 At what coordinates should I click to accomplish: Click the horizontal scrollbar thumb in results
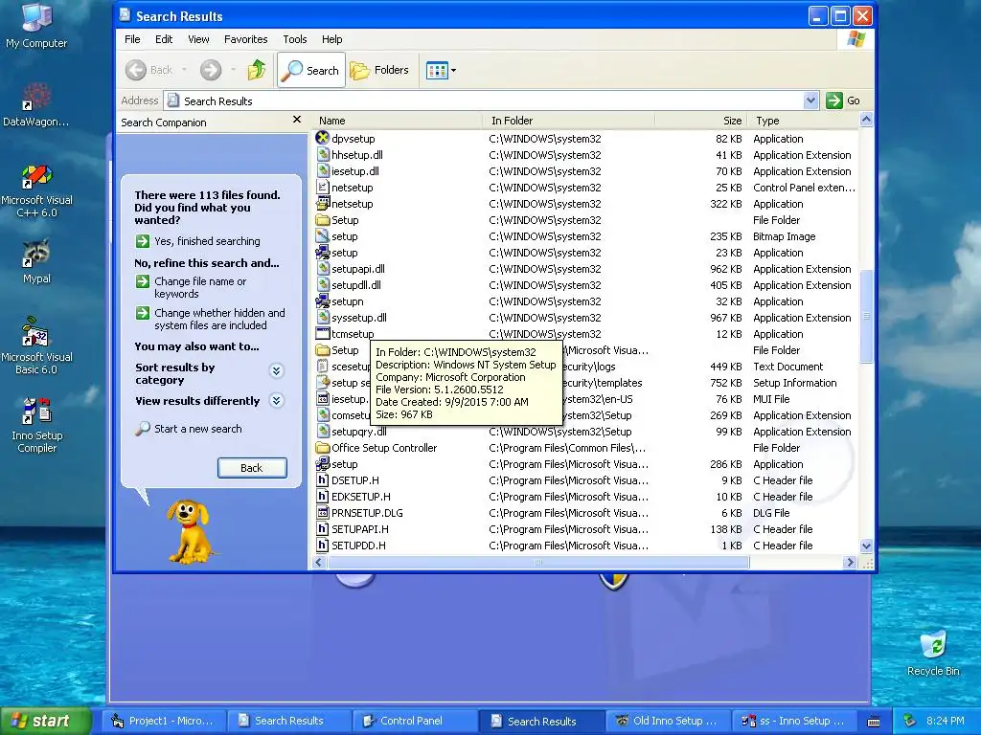tap(538, 563)
